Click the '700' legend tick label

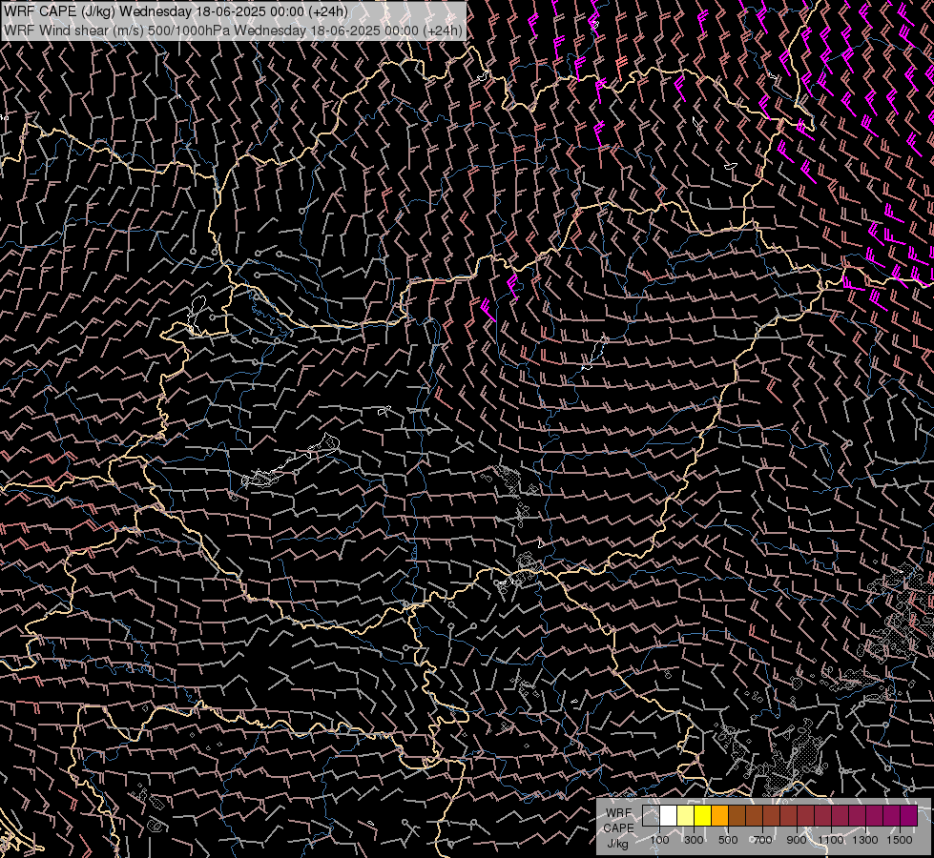pyautogui.click(x=762, y=840)
